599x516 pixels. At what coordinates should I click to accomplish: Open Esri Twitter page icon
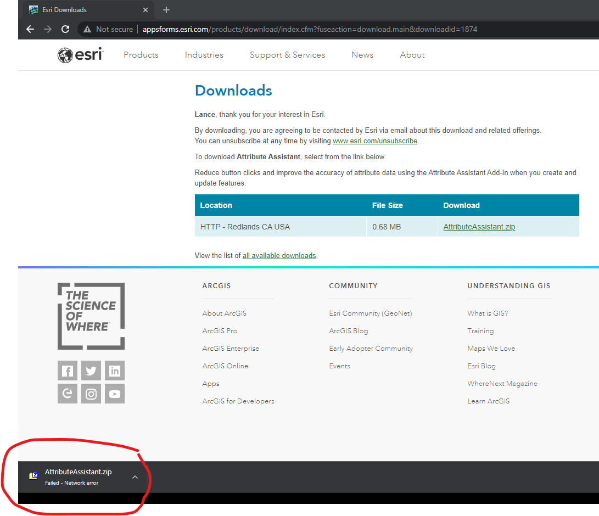[91, 371]
